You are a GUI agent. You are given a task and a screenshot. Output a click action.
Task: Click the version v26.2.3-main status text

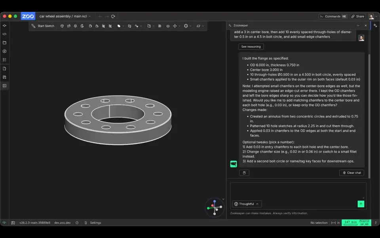[35, 223]
